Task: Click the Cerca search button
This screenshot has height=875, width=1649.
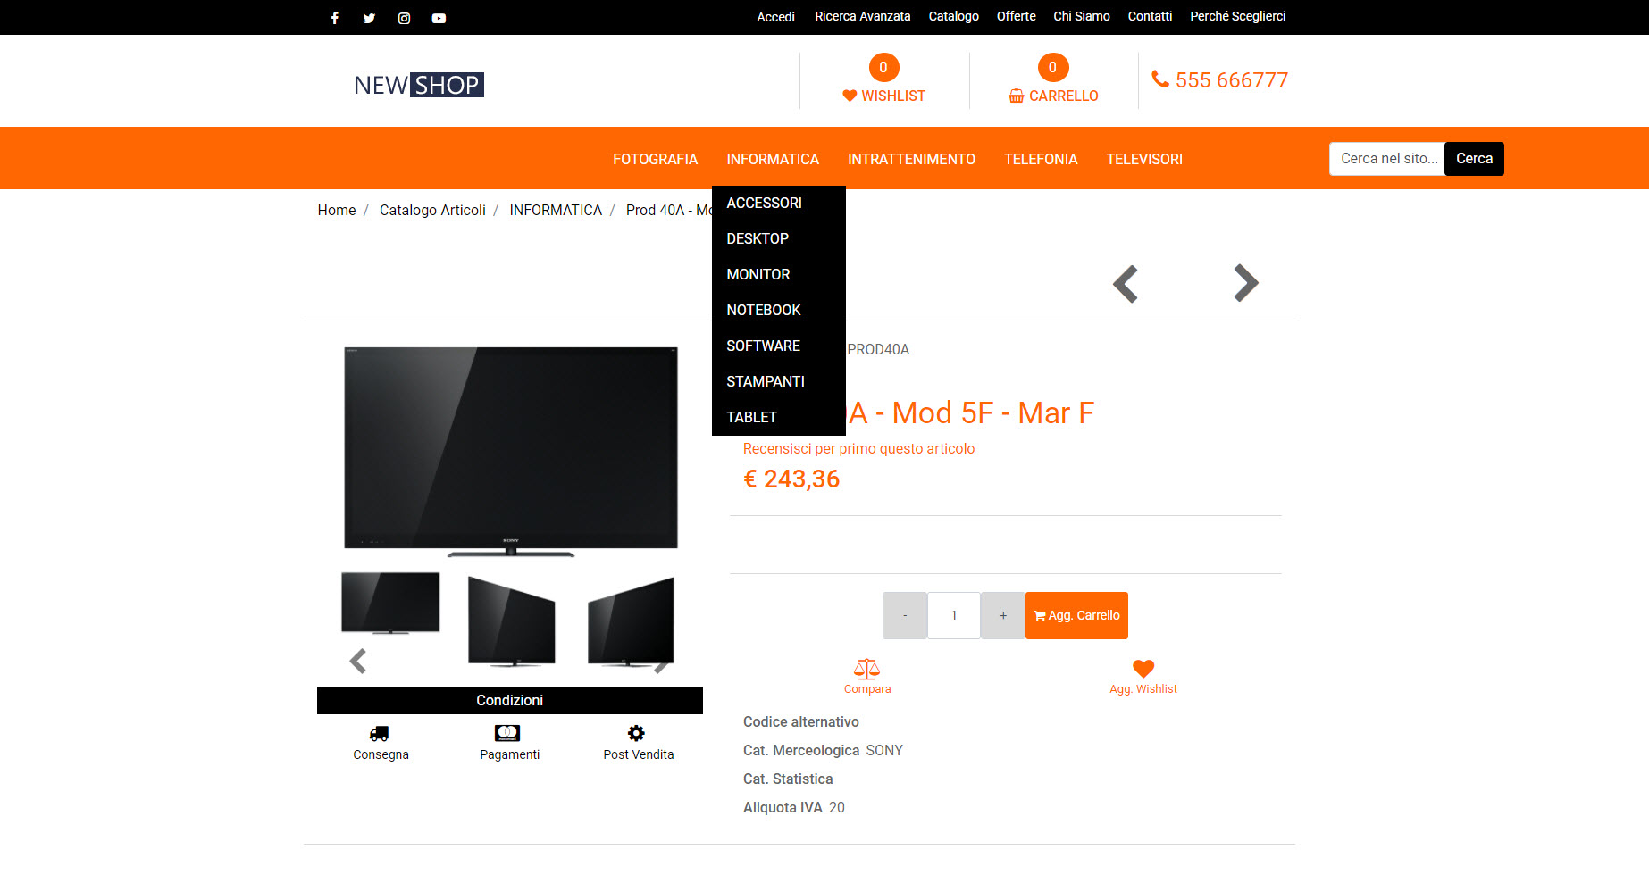Action: click(1474, 159)
